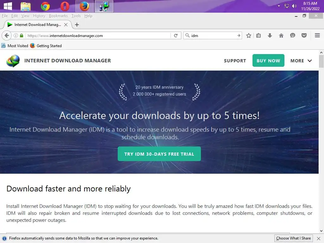
Task: Click the page vertical scrollbar thumb
Action: click(x=321, y=61)
